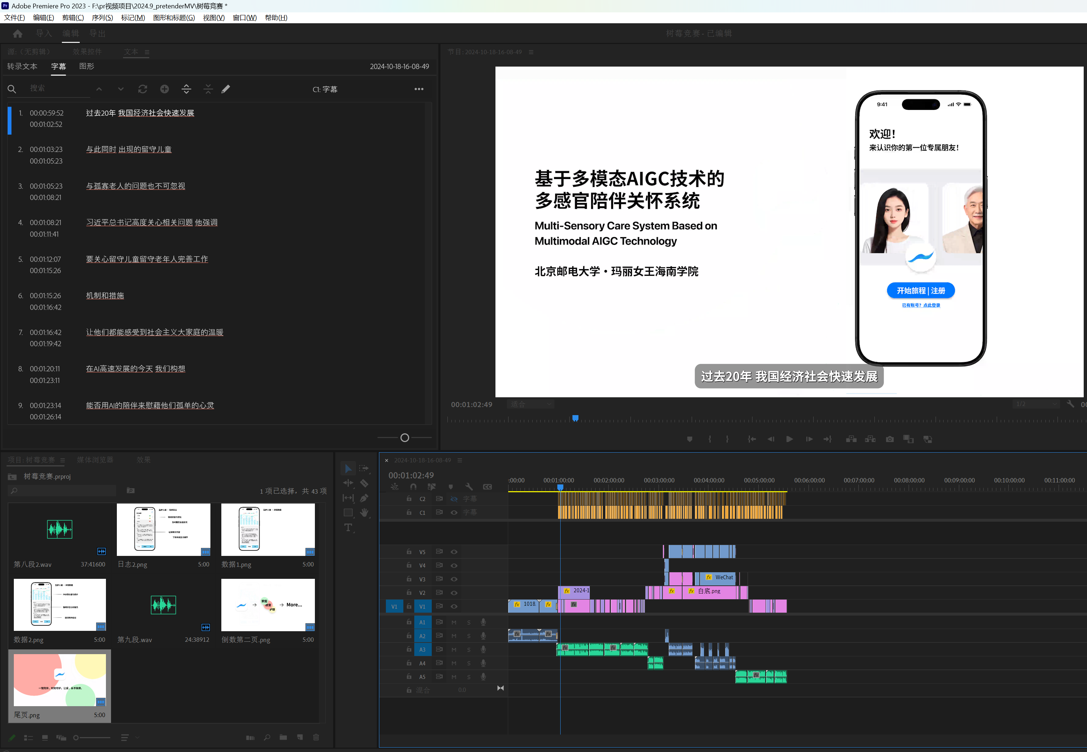Click the Add new caption segment icon
This screenshot has width=1087, height=752.
165,89
